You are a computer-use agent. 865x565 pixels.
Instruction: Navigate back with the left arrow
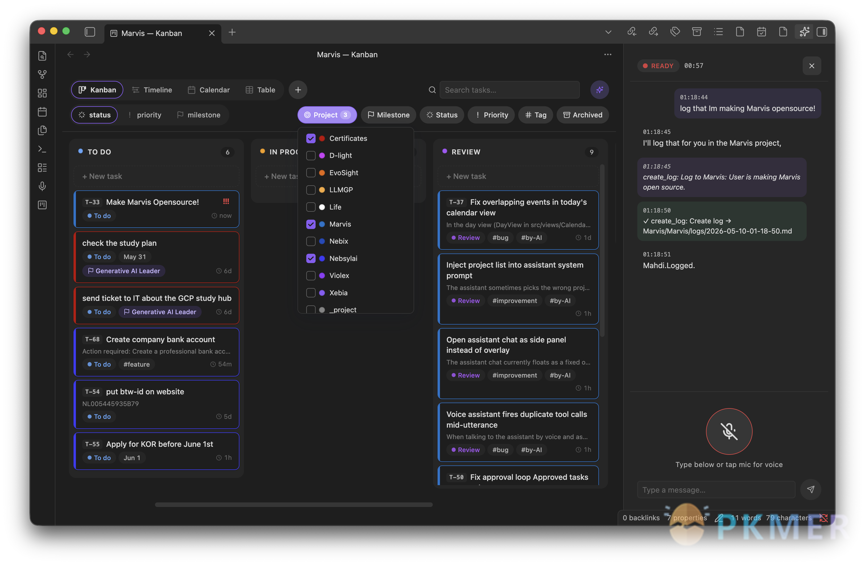tap(71, 55)
